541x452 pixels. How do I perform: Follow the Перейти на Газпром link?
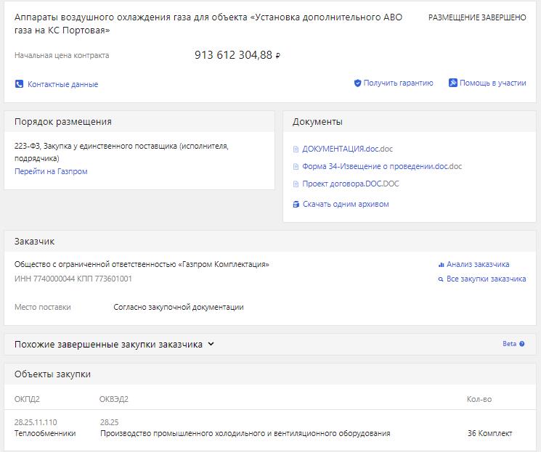click(x=51, y=171)
